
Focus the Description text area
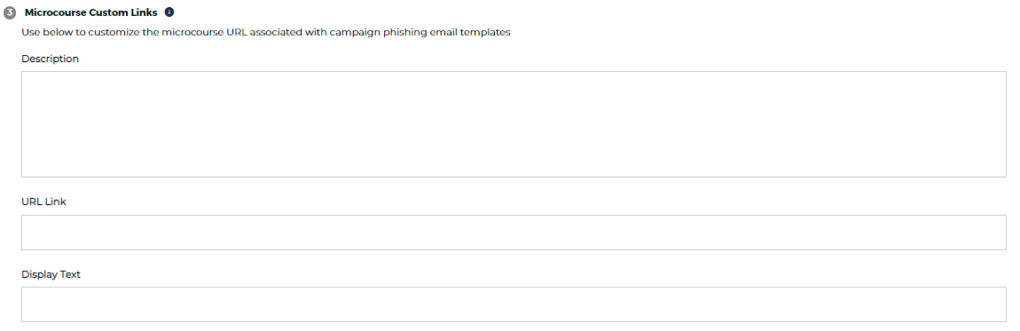pyautogui.click(x=514, y=124)
